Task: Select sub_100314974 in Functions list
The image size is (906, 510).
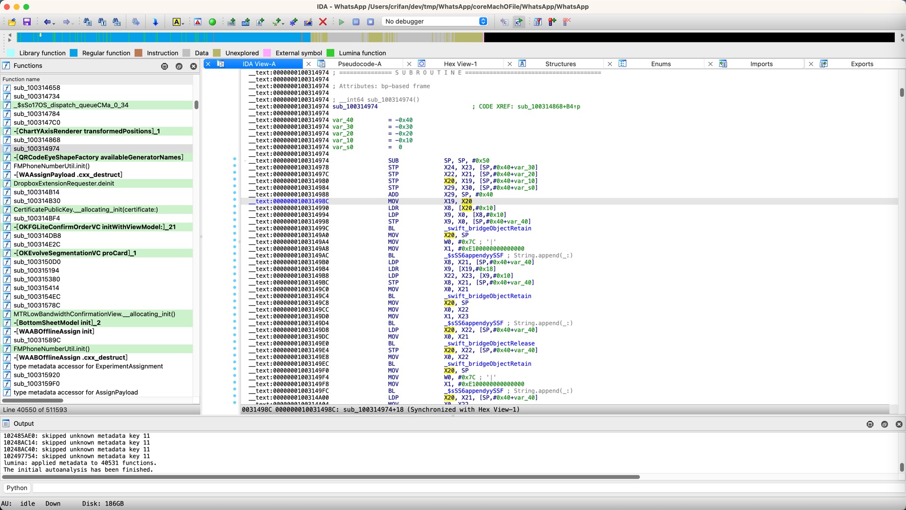Action: pyautogui.click(x=97, y=149)
